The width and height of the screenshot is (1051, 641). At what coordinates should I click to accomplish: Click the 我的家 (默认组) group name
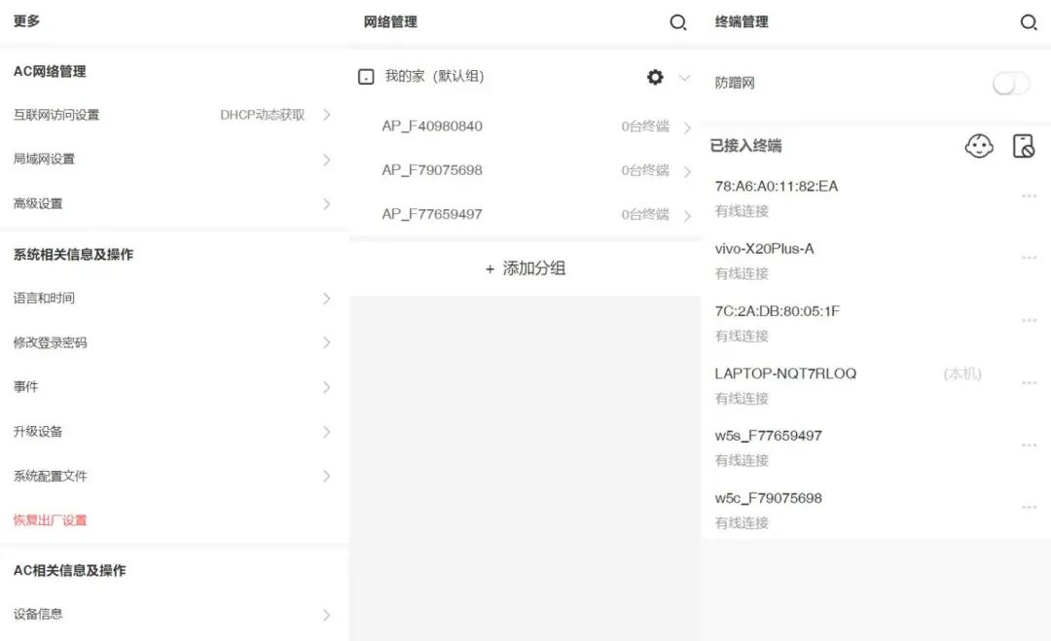coord(434,77)
